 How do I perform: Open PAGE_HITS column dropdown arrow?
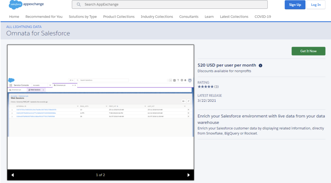point(107,106)
